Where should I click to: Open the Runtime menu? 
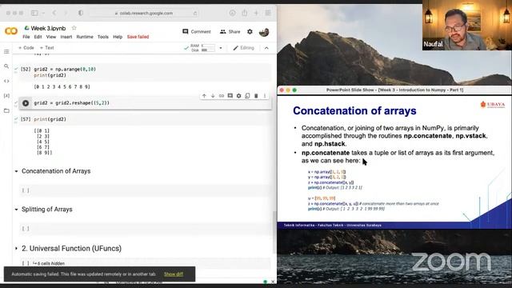tap(85, 37)
